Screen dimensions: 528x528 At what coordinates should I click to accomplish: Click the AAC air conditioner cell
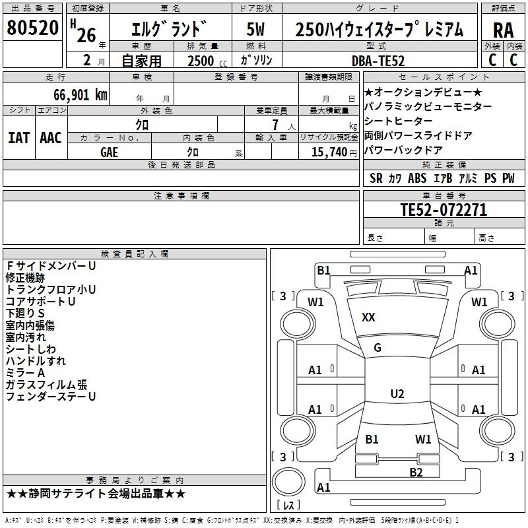coord(50,138)
